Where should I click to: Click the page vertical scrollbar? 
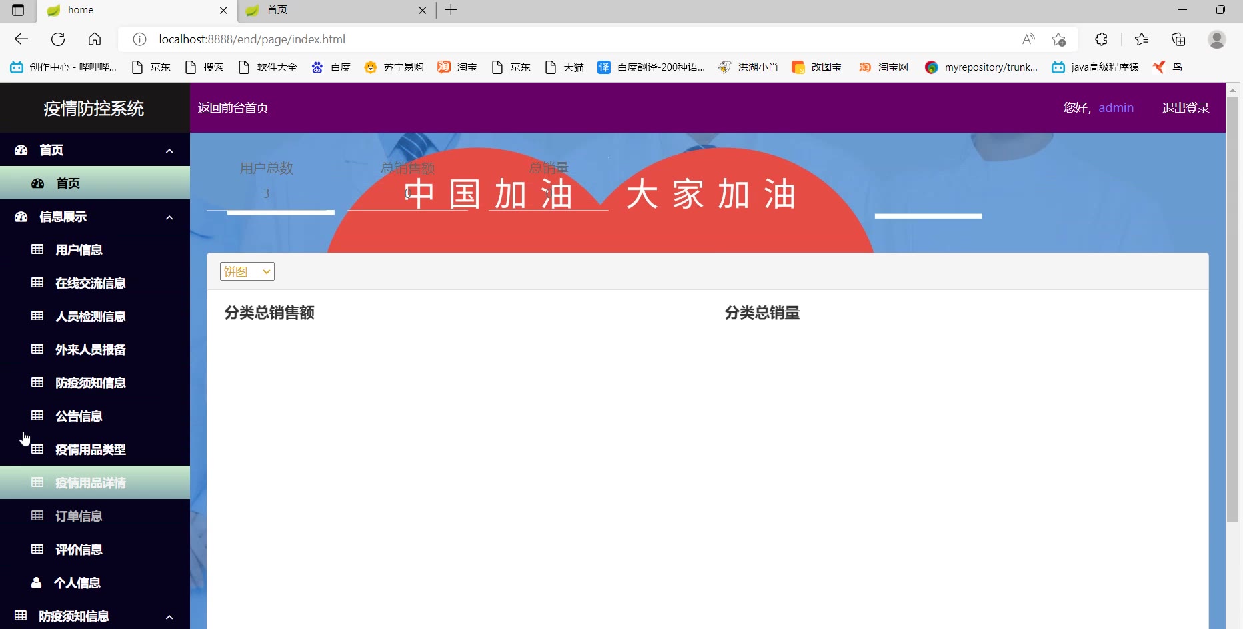tap(1233, 309)
